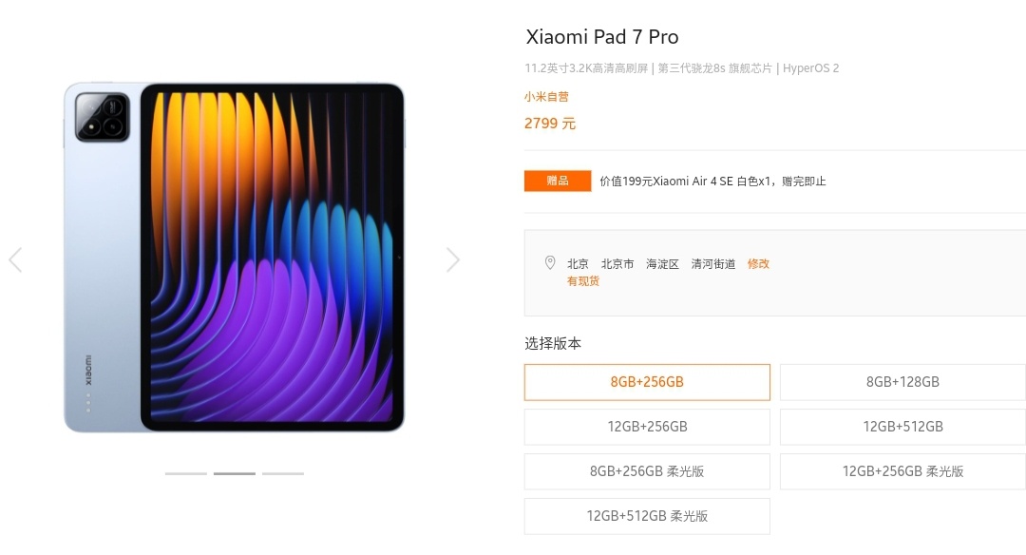Select the first carousel indicator bar
This screenshot has height=555, width=1026.
(x=186, y=473)
